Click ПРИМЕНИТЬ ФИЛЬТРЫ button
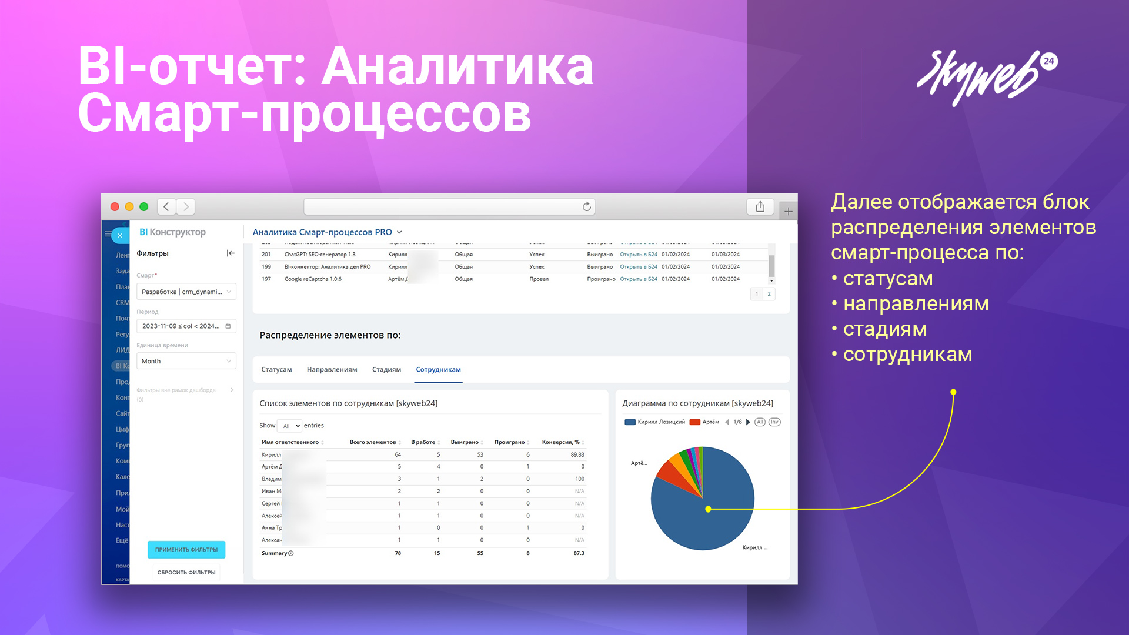 coord(186,550)
